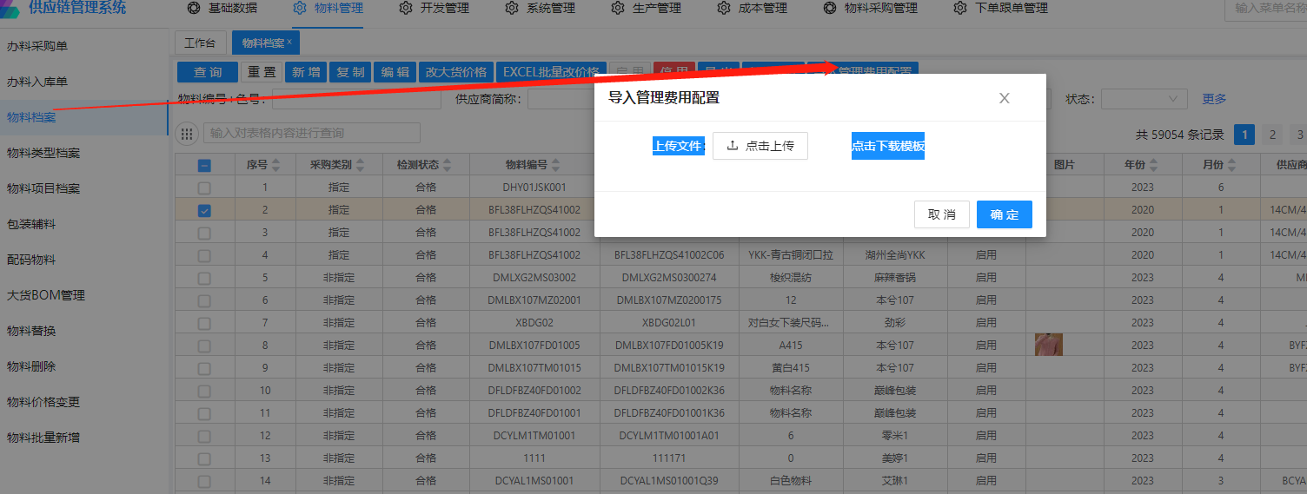Click the upload icon in 点击上传 button
This screenshot has width=1307, height=494.
coord(732,146)
